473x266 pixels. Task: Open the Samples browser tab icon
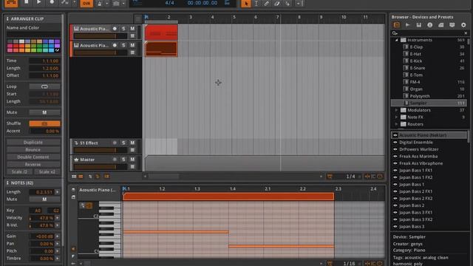[408, 25]
